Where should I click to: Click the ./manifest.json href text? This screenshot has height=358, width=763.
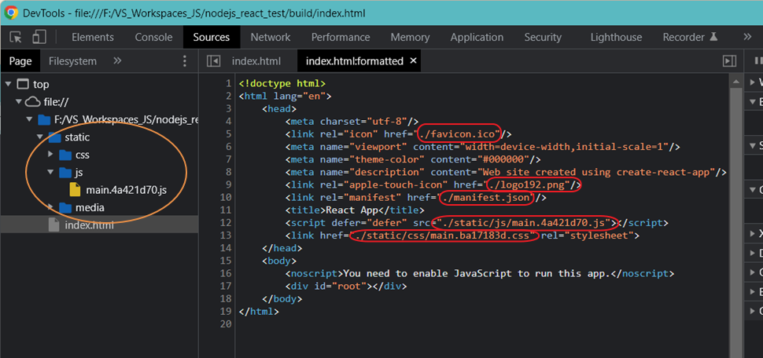488,197
